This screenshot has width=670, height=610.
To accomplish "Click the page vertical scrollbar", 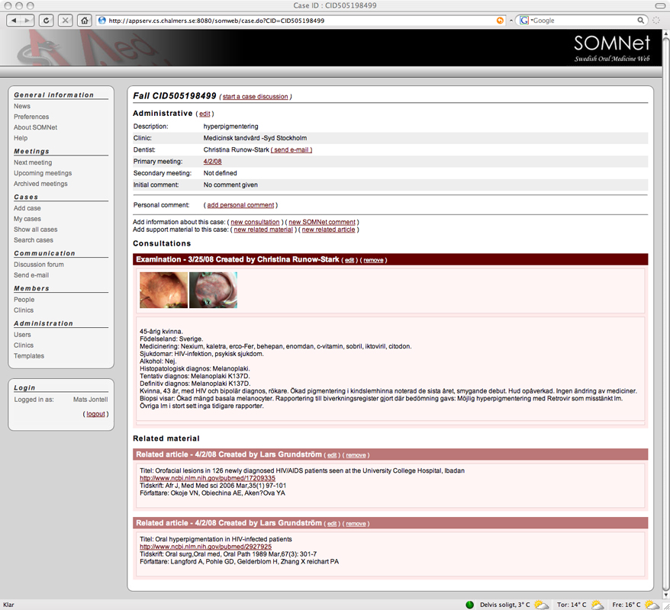I will 665,305.
